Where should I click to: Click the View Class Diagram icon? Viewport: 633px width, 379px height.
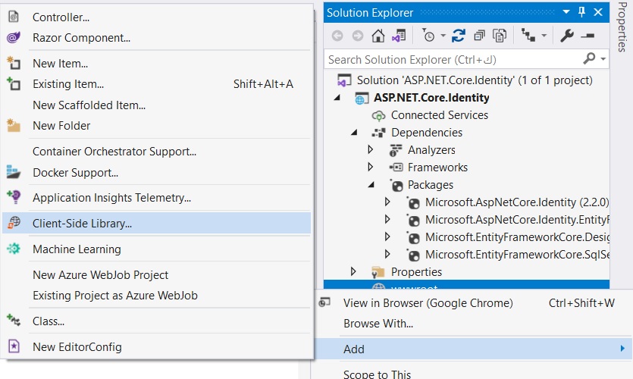[528, 36]
